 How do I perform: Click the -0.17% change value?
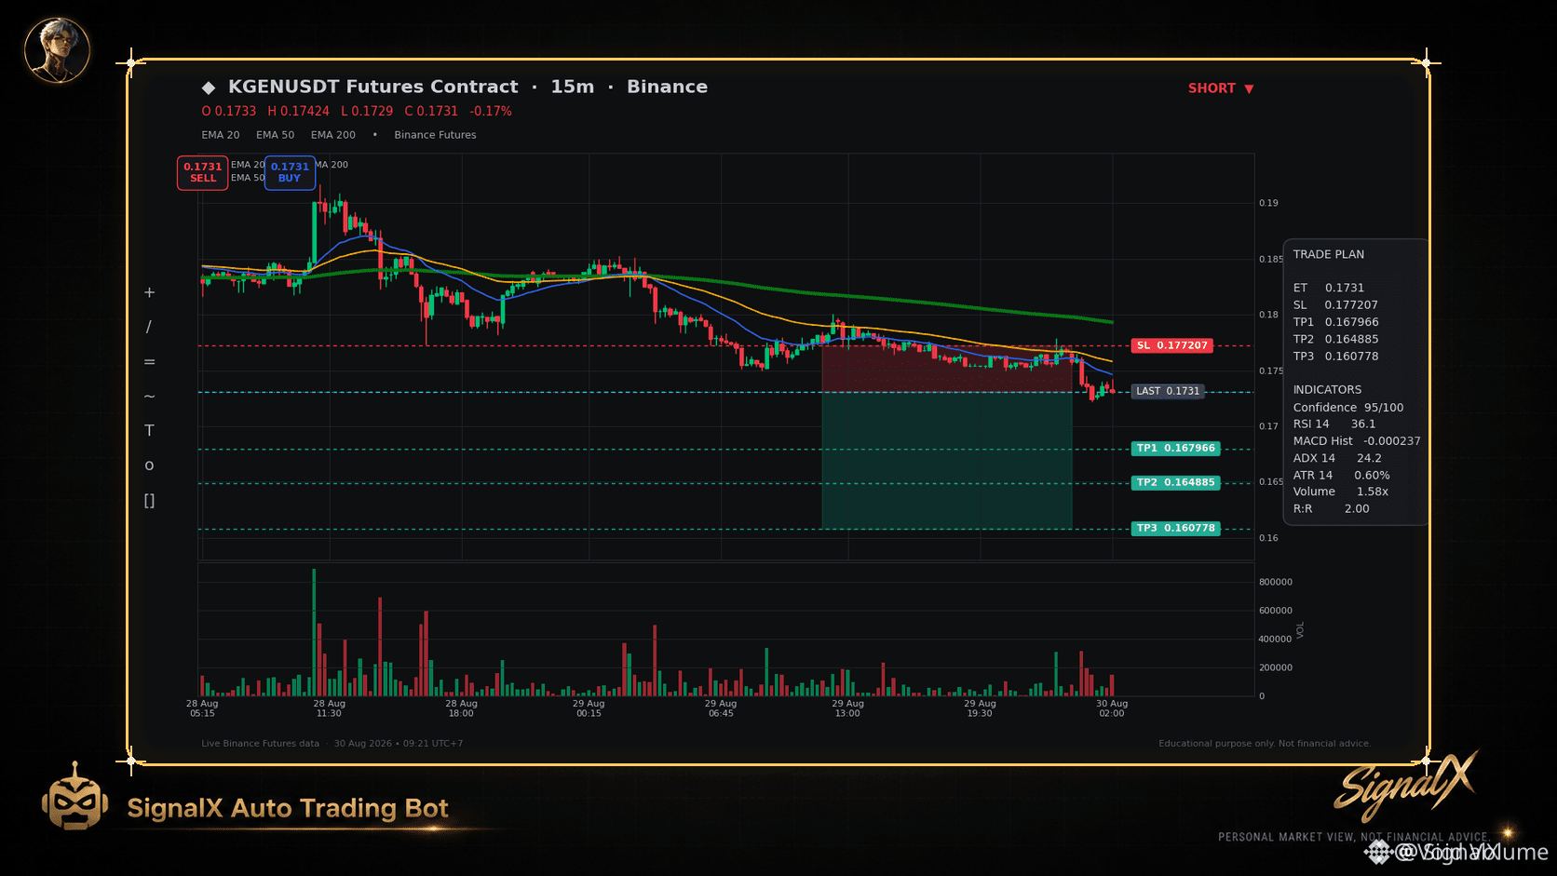click(x=491, y=111)
